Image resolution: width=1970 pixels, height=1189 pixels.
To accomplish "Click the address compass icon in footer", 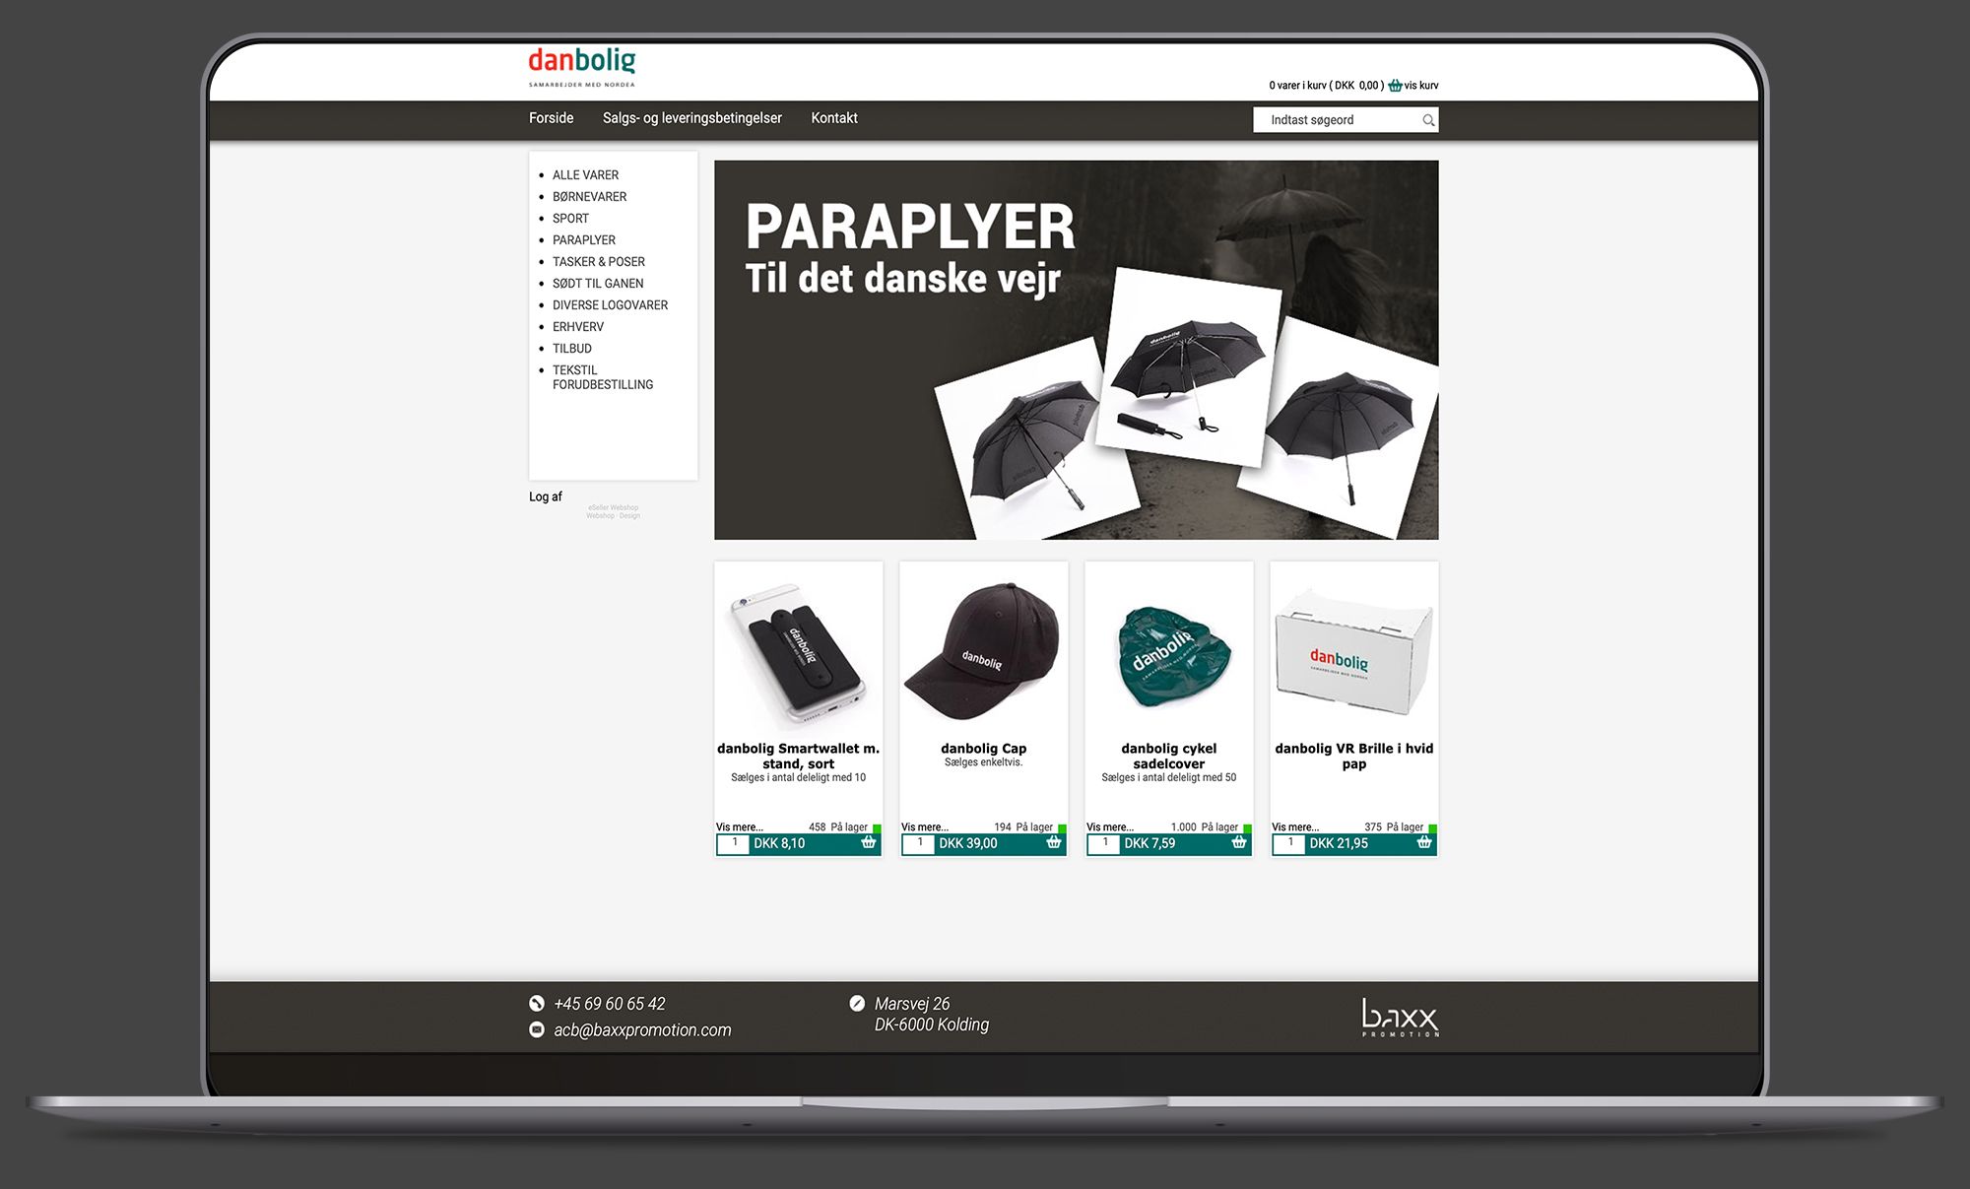I will click(857, 1004).
